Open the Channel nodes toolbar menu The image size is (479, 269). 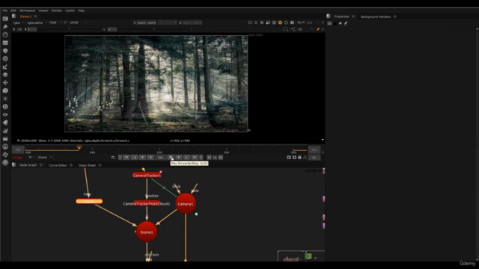click(x=5, y=43)
